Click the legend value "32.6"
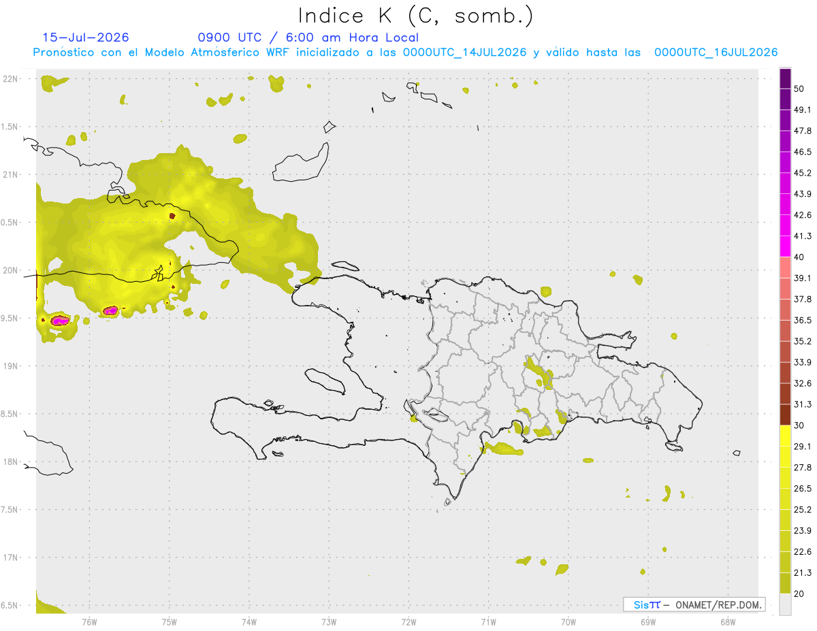 click(x=803, y=383)
